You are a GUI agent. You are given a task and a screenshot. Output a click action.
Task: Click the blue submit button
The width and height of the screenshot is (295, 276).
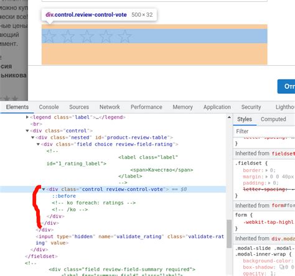pos(286,86)
